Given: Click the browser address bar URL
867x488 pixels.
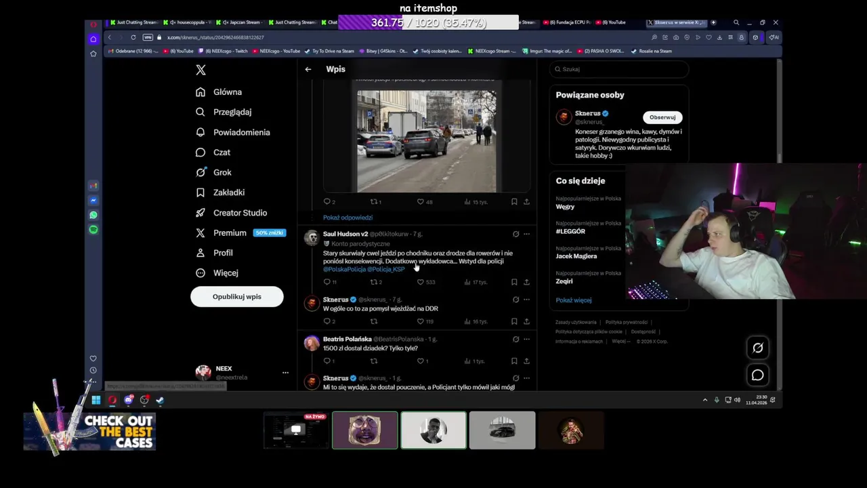Looking at the screenshot, I should point(215,37).
